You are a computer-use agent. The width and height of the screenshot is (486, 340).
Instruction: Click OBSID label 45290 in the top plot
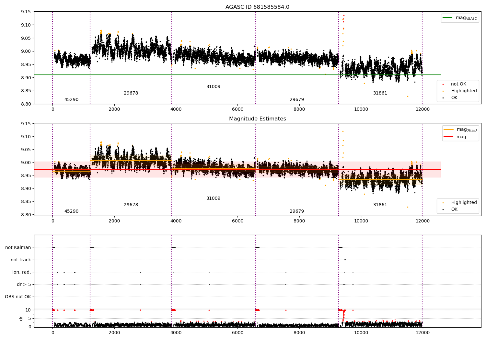point(71,100)
